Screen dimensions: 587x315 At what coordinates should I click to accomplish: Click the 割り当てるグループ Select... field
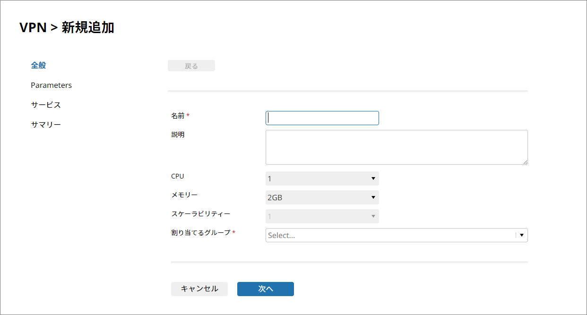point(390,235)
